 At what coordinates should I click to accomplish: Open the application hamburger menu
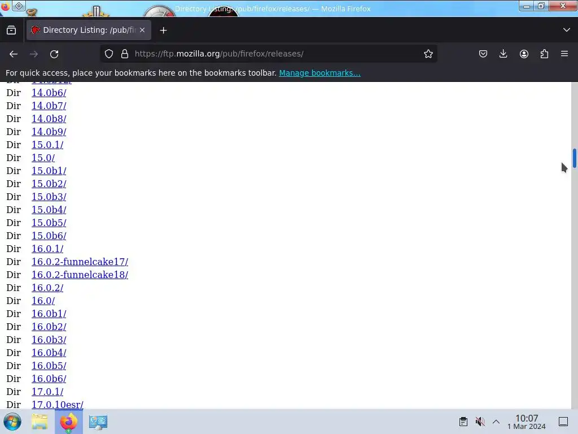click(564, 54)
